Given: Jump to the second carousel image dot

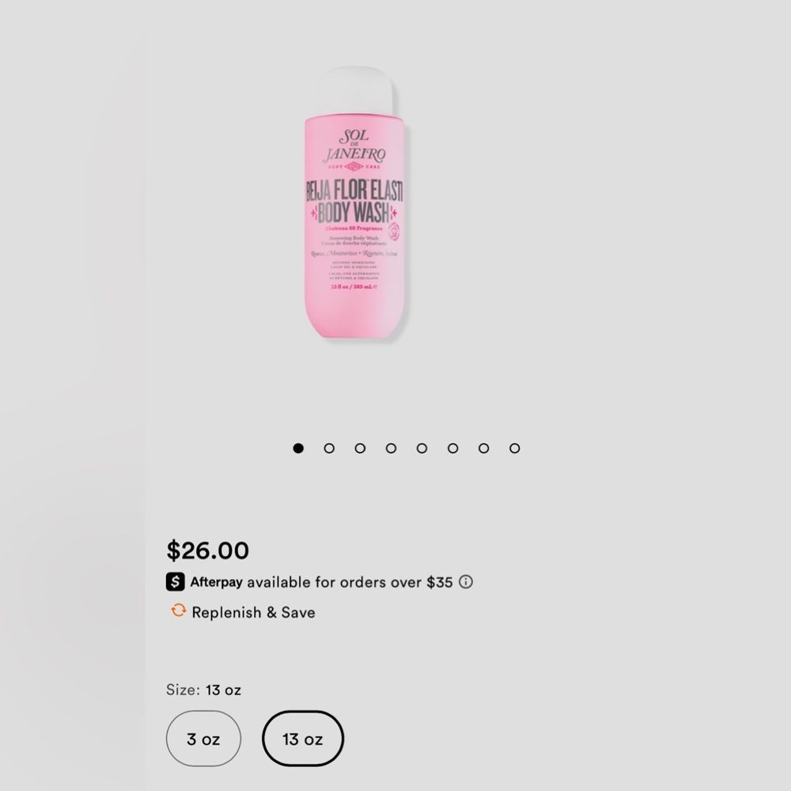Looking at the screenshot, I should (329, 448).
